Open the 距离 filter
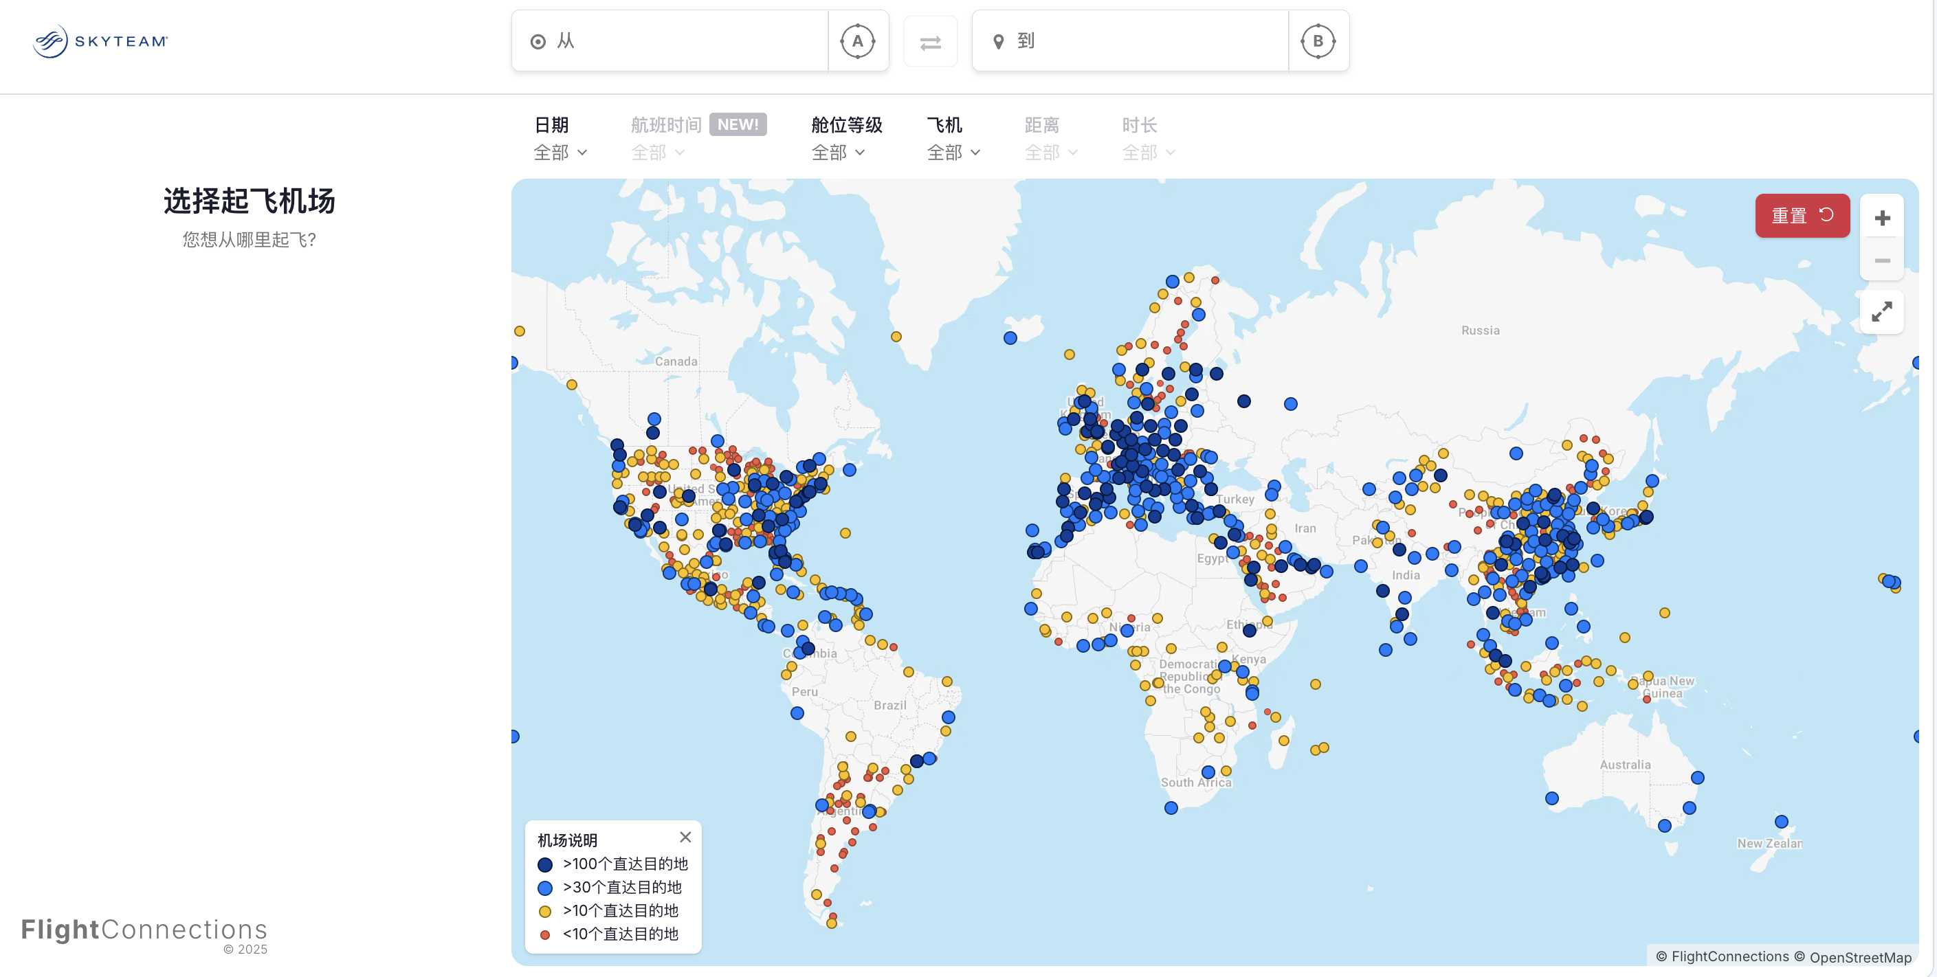 (1050, 152)
